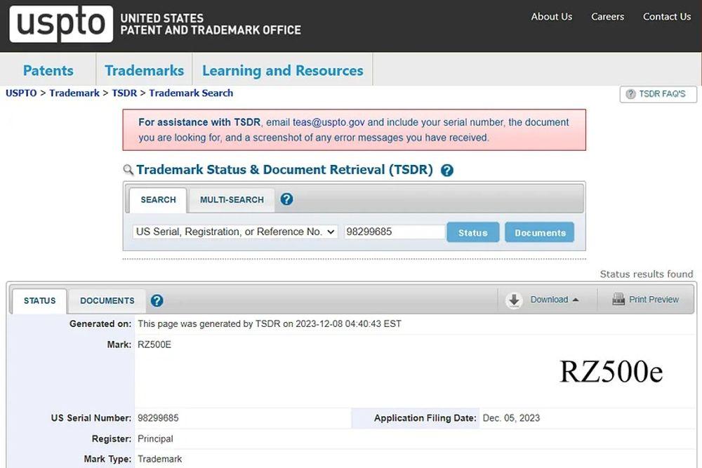Open the Patents navigation menu
Screen dimensions: 702x468
tap(48, 70)
